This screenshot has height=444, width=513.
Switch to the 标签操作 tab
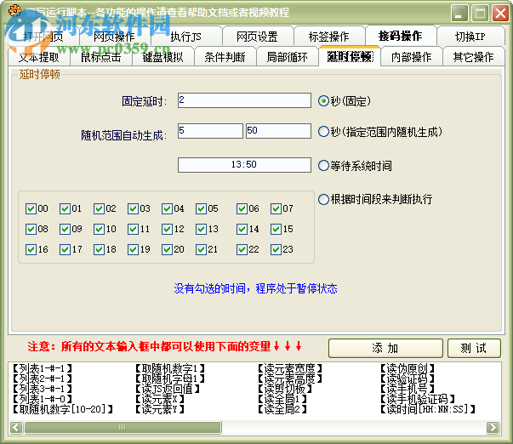point(328,37)
